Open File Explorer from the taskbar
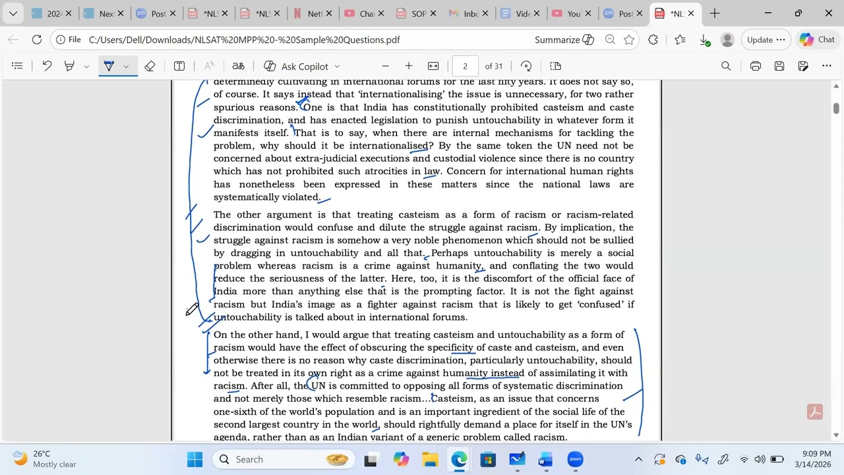Image resolution: width=844 pixels, height=475 pixels. point(430,459)
